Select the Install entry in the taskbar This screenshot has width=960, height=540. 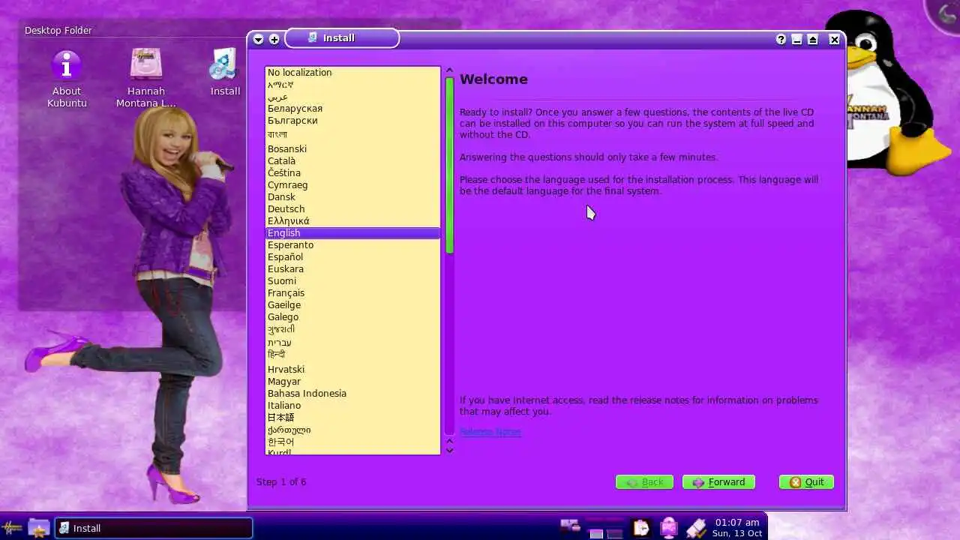(154, 528)
